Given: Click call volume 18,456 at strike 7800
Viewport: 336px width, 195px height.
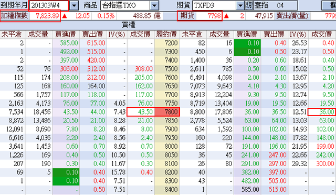Looking at the screenshot, I should [x=42, y=112].
